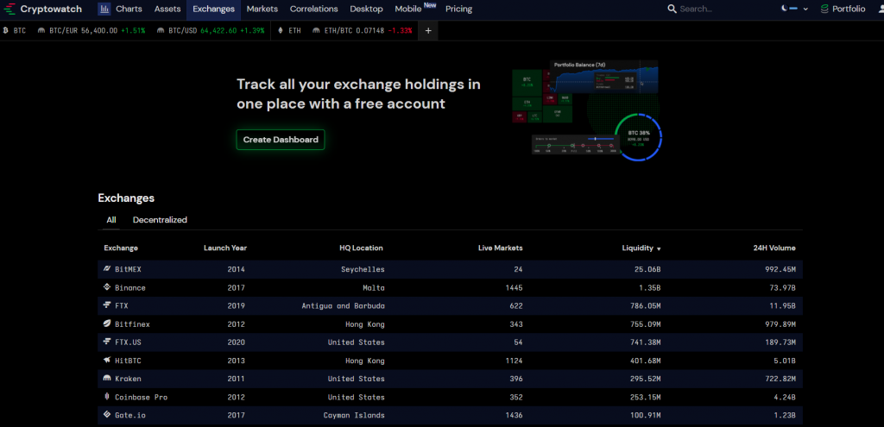This screenshot has width=884, height=427.
Task: Open the Bitfinex exchange name
Action: pos(132,324)
